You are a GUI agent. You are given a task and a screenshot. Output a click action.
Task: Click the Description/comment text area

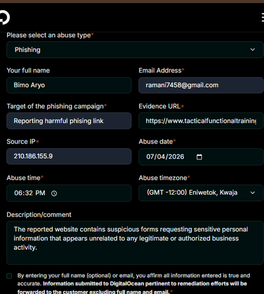click(x=135, y=243)
